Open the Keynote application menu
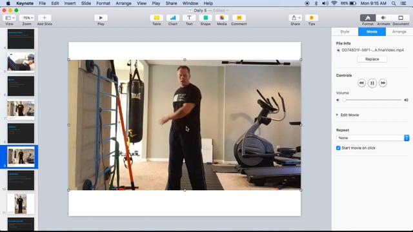 pyautogui.click(x=25, y=3)
